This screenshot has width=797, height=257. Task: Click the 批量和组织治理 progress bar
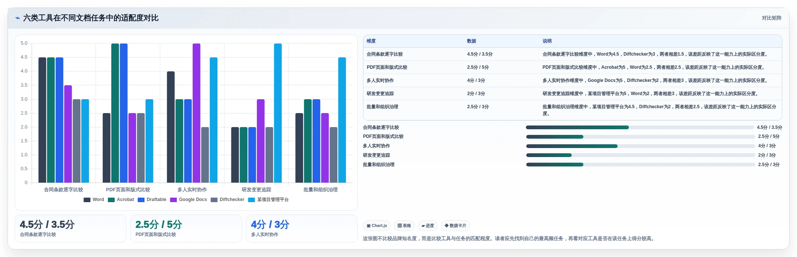(640, 165)
